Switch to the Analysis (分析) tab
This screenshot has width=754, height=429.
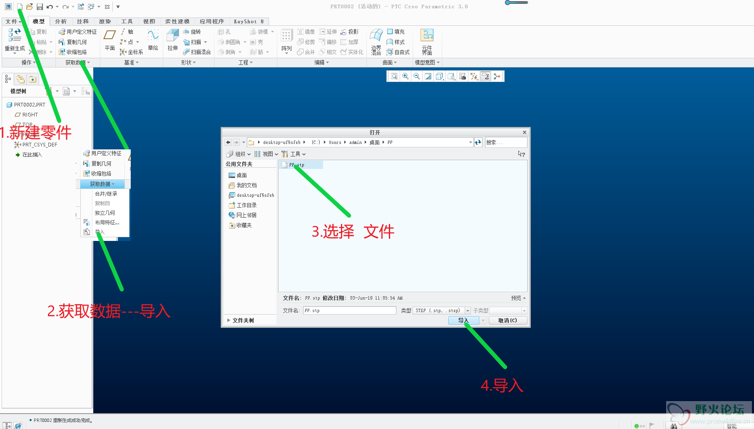click(x=61, y=21)
